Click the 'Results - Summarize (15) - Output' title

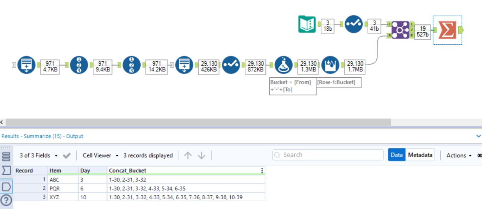42,136
